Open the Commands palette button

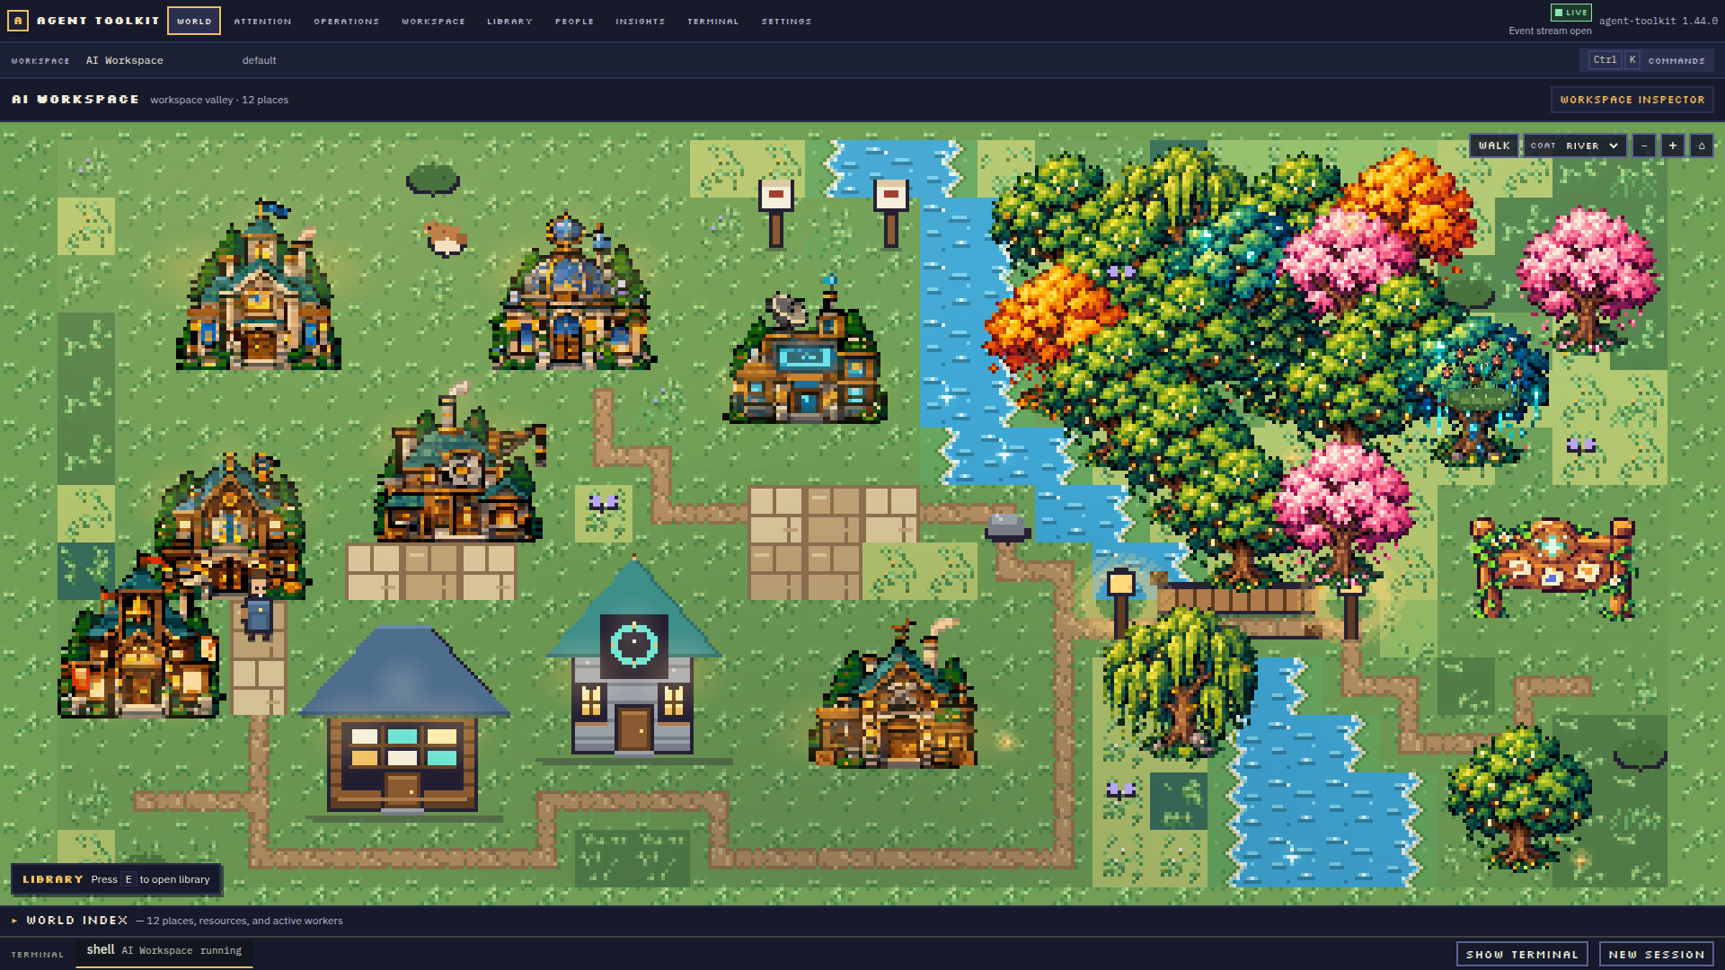pos(1648,60)
